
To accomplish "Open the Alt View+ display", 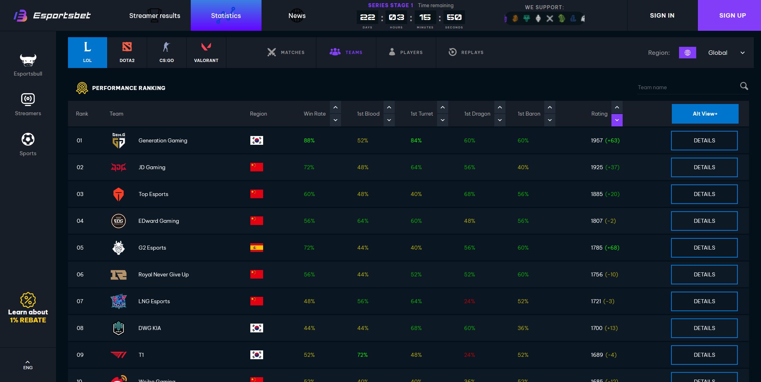I will 705,114.
